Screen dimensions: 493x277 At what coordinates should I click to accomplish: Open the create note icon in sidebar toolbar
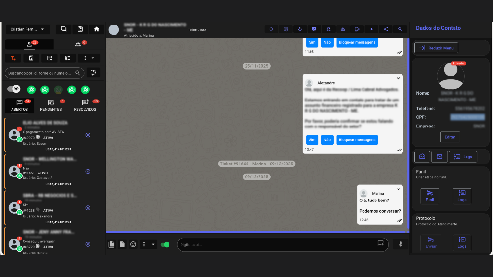click(50, 58)
